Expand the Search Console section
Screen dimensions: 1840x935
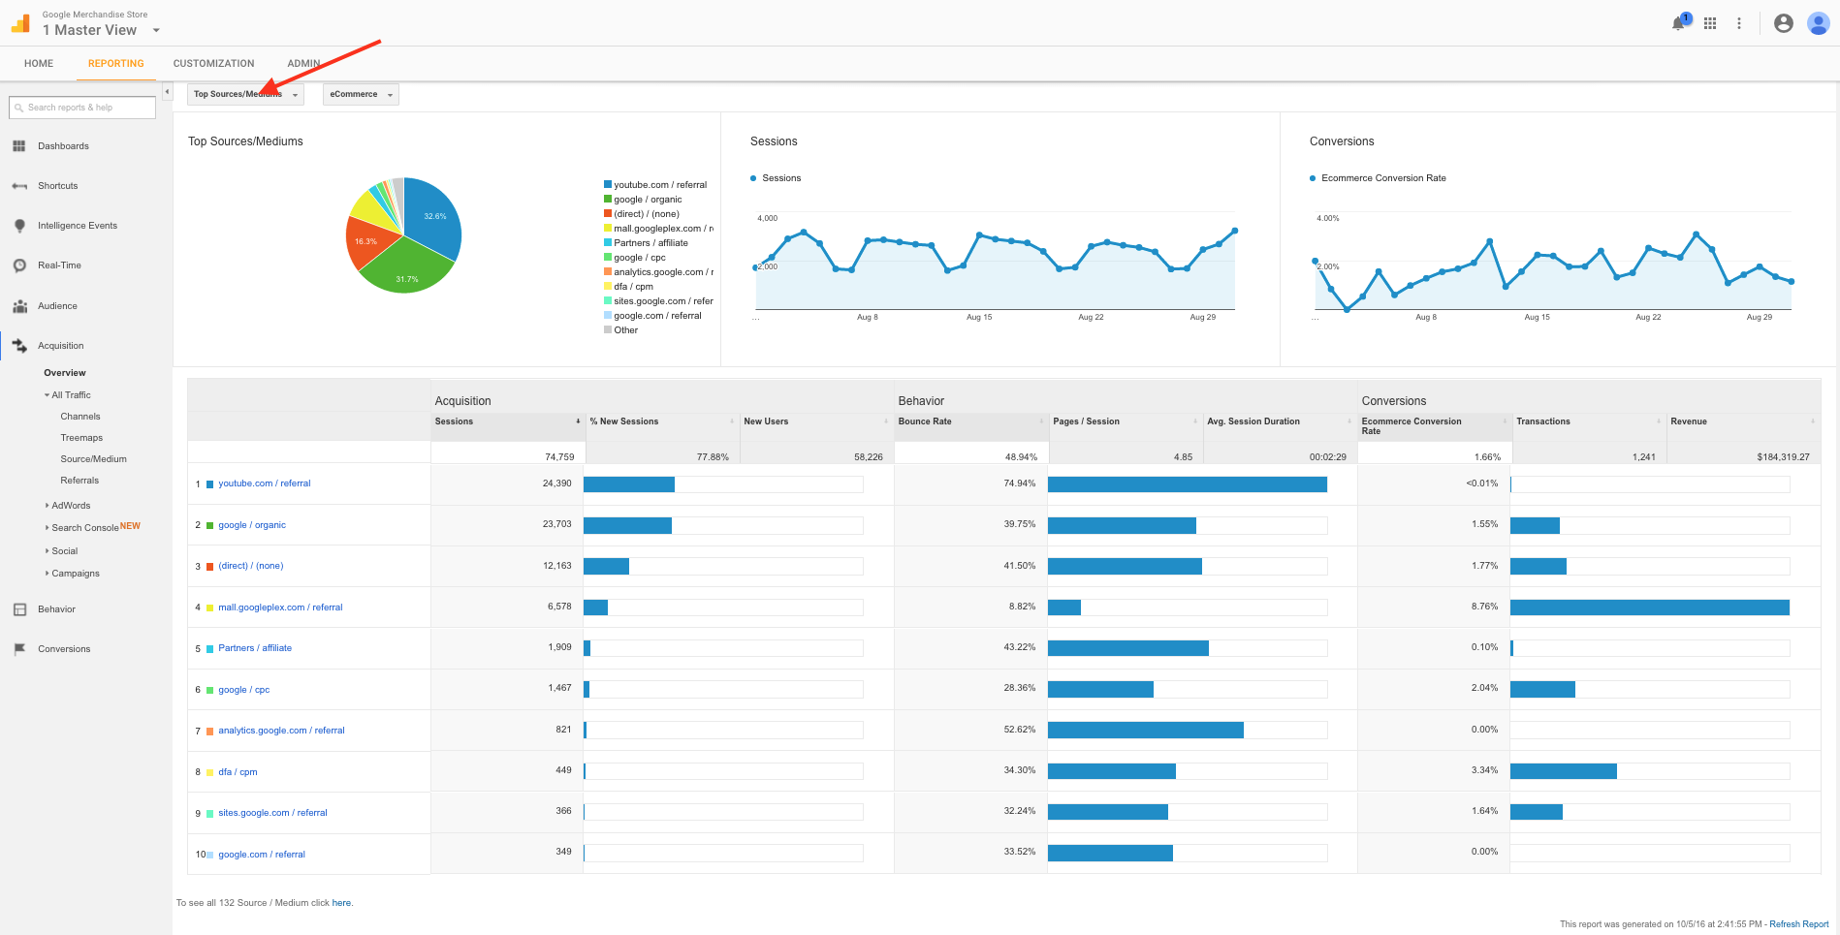84,527
